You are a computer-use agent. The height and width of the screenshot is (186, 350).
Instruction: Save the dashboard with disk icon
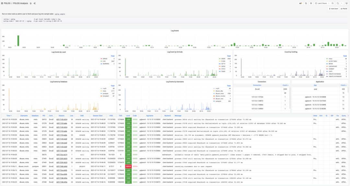(306, 3)
